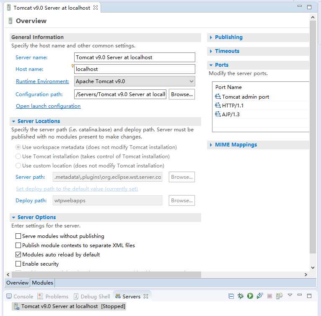
Task: Select the HTTP/1.1 port row
Action: pos(261,105)
